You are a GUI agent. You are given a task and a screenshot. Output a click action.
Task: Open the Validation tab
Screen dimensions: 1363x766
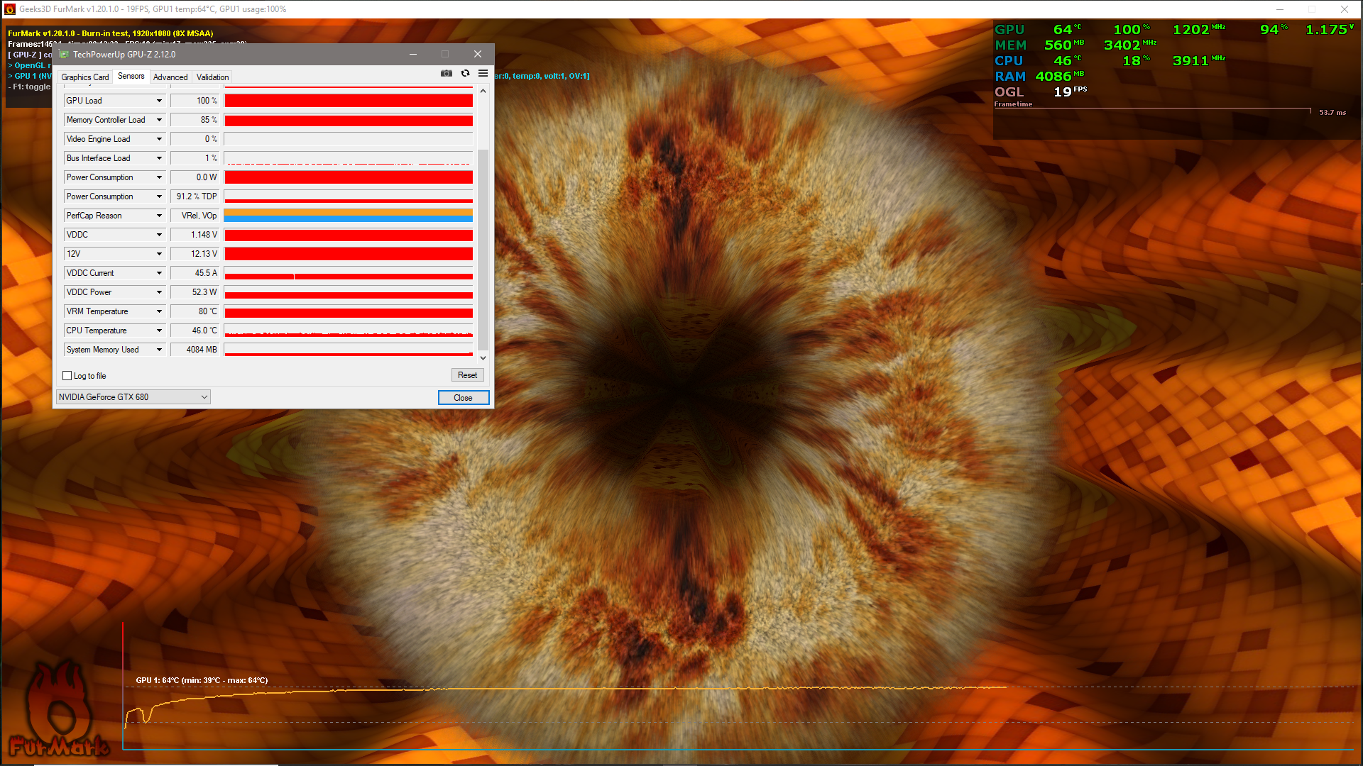click(x=212, y=77)
